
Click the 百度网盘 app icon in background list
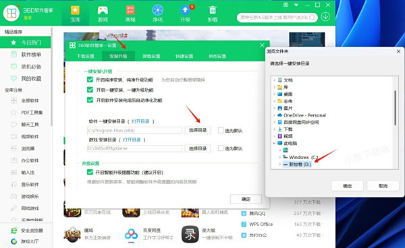pyautogui.click(x=131, y=235)
